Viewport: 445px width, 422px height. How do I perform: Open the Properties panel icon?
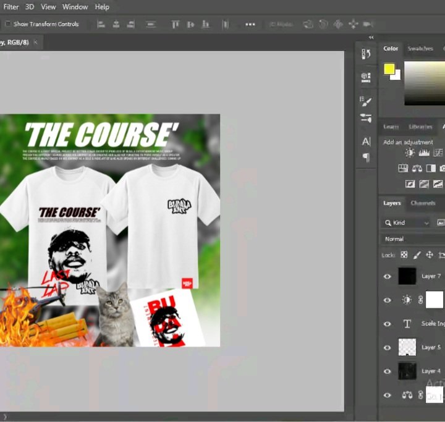coord(366,77)
